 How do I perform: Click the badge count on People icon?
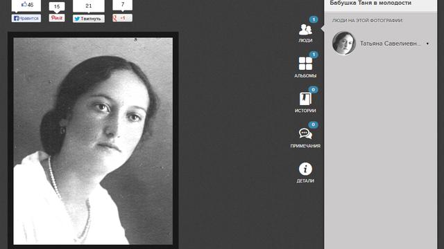(x=314, y=19)
